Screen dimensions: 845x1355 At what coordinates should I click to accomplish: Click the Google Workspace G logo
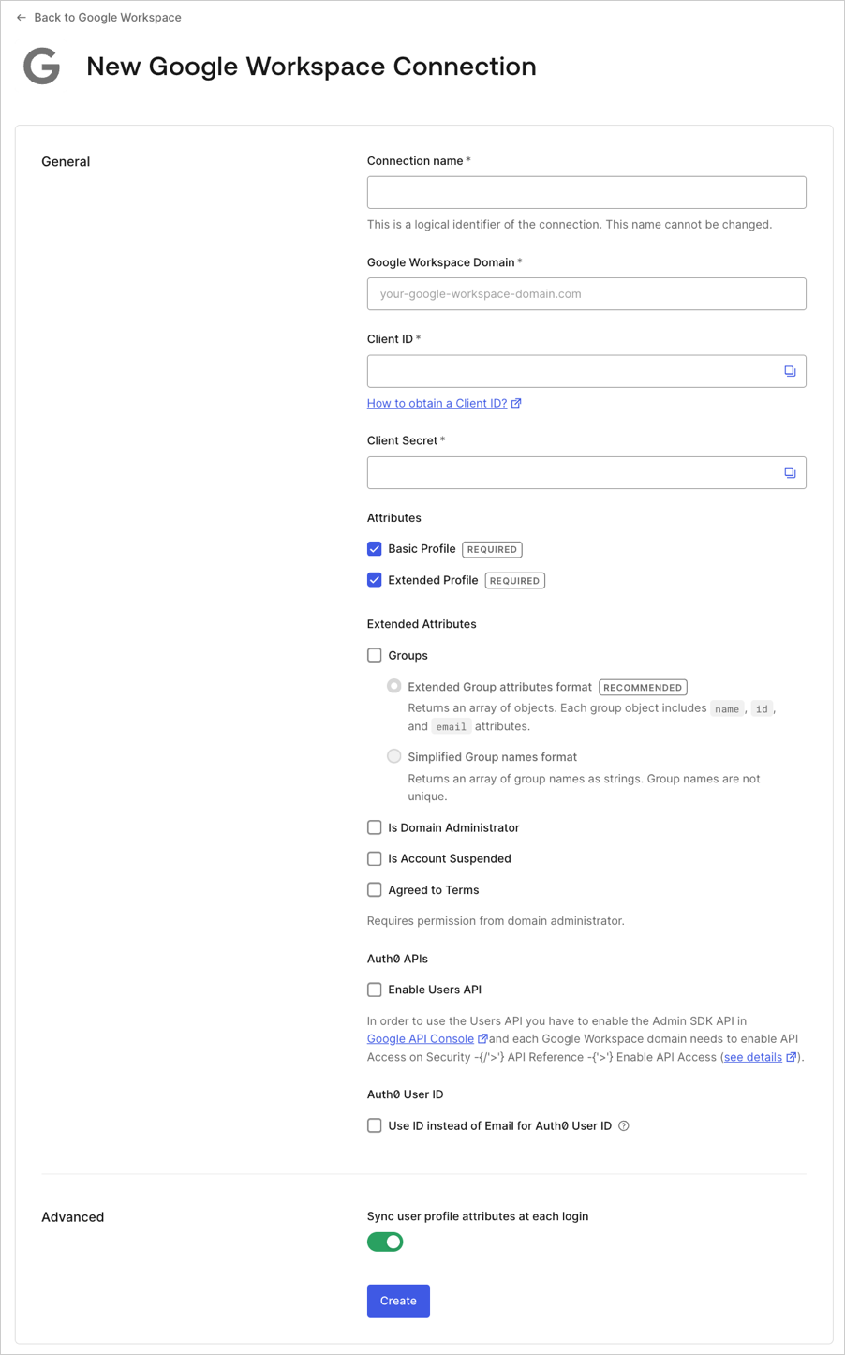point(39,66)
